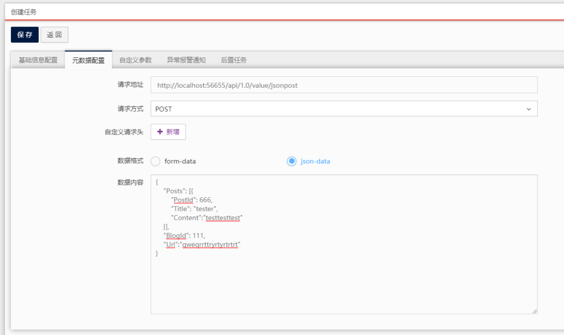Screen dimensions: 564x335
Task: Click the 保存 save button
Action: coord(25,35)
